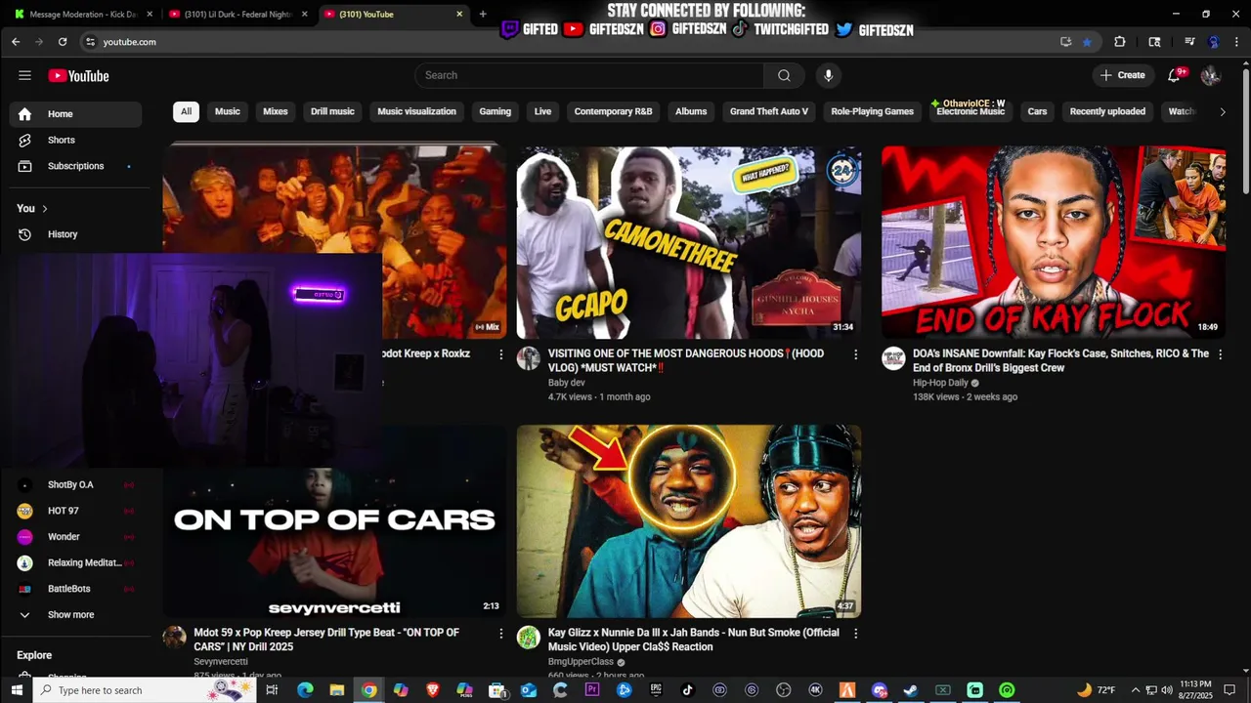View site information icon beside youtube.com
Screen dimensions: 1251x703
90,42
